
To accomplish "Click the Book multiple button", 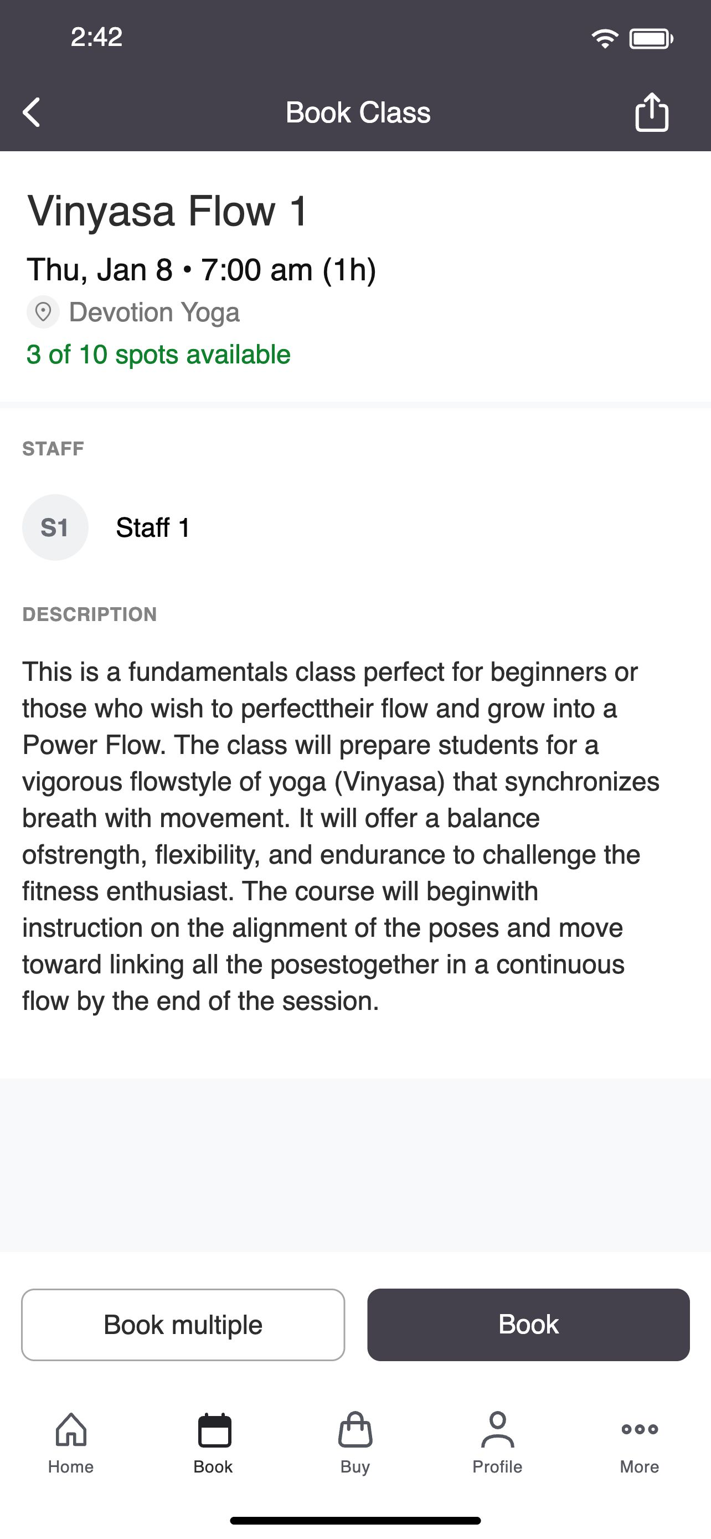I will [x=183, y=1325].
